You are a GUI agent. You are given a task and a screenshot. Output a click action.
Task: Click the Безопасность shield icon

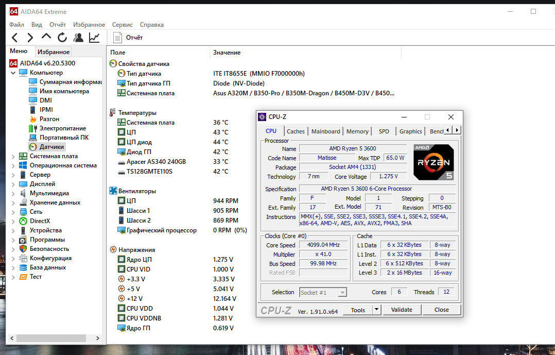click(x=23, y=249)
